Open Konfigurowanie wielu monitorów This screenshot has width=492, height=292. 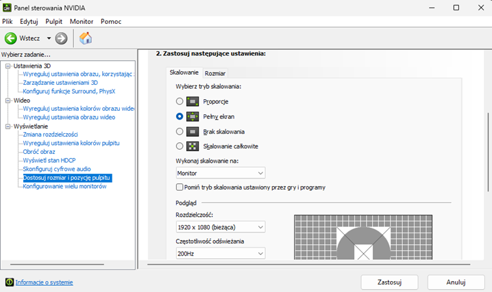pos(64,187)
